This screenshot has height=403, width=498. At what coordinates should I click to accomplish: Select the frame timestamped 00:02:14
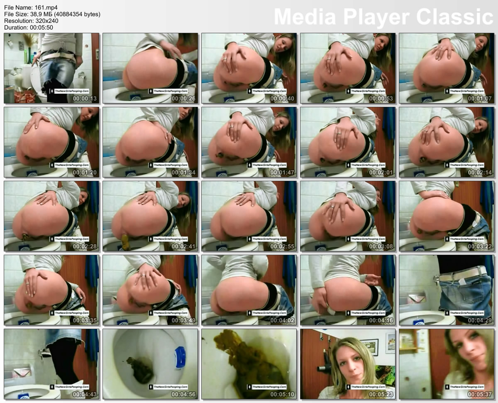click(x=447, y=142)
